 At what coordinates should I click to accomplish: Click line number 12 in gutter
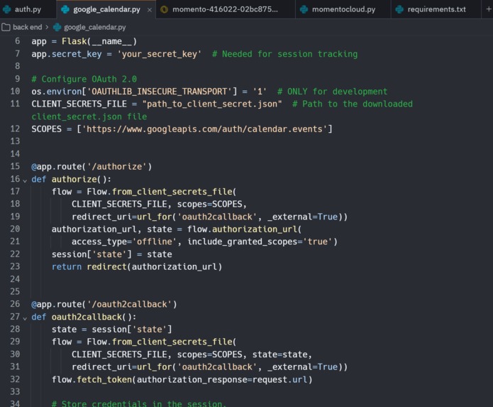click(x=15, y=129)
